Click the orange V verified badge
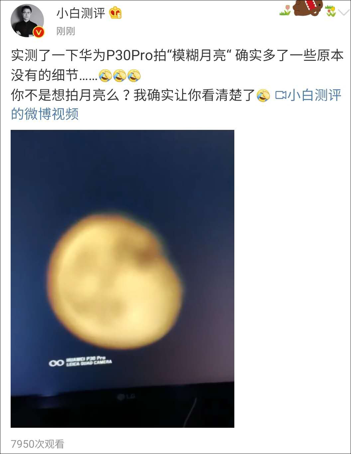Image resolution: width=351 pixels, height=454 pixels. [39, 32]
